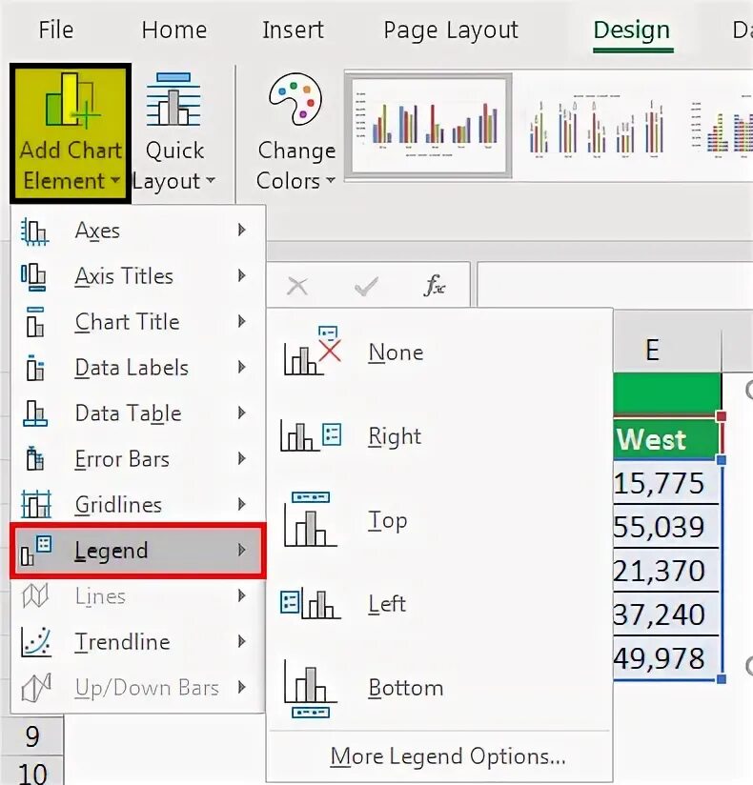
Task: Click the Up/Down Bars menu icon
Action: (x=35, y=688)
